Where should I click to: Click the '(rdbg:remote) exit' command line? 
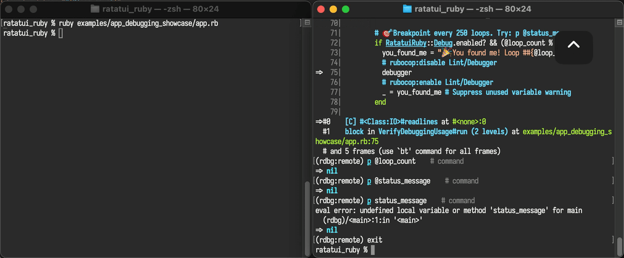point(349,240)
